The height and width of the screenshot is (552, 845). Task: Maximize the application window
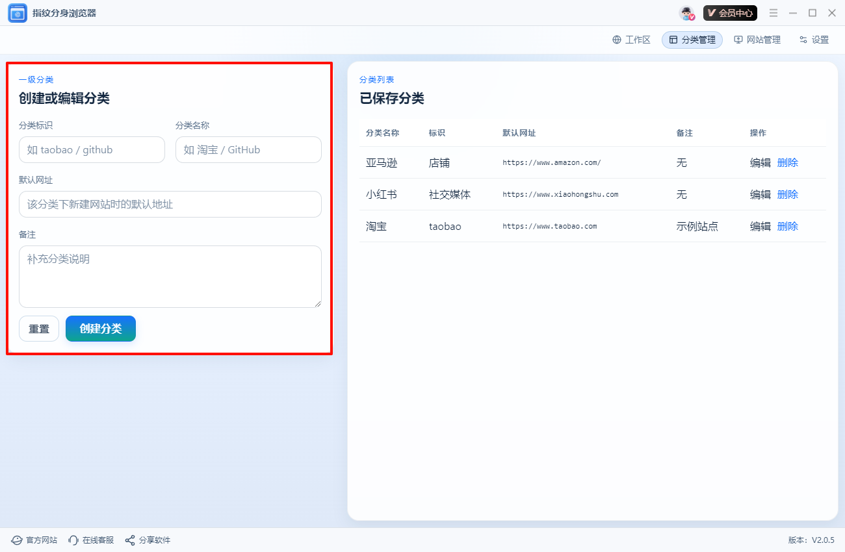(x=812, y=13)
